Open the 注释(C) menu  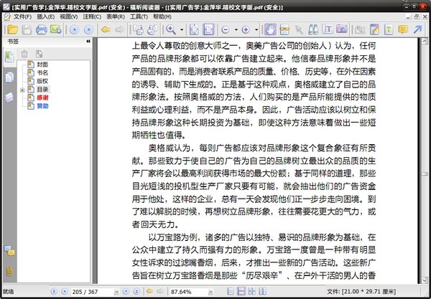tap(91, 15)
